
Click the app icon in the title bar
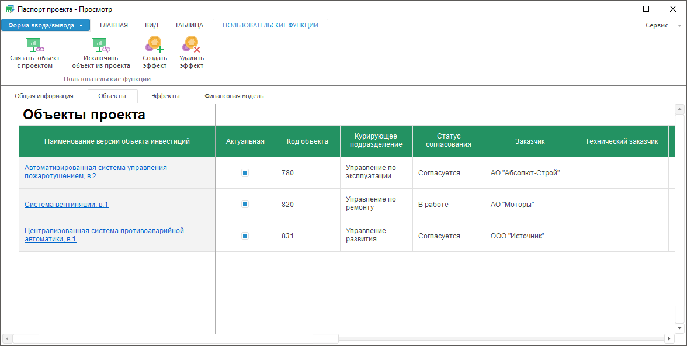9,9
